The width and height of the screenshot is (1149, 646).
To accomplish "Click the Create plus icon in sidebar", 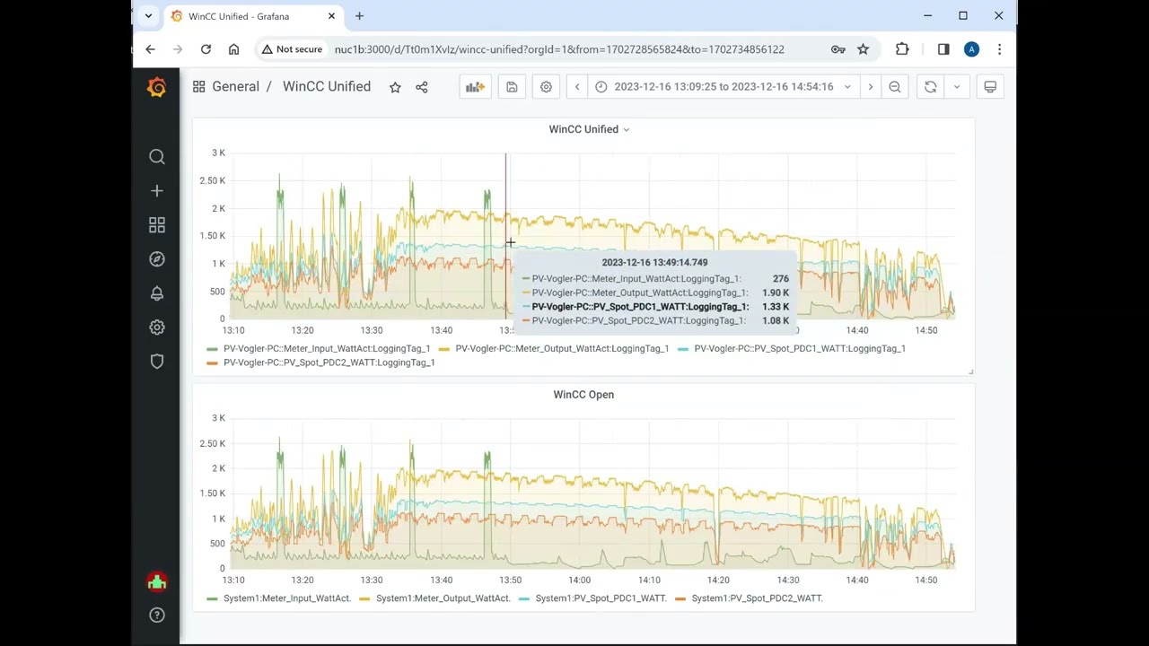I will click(x=157, y=191).
